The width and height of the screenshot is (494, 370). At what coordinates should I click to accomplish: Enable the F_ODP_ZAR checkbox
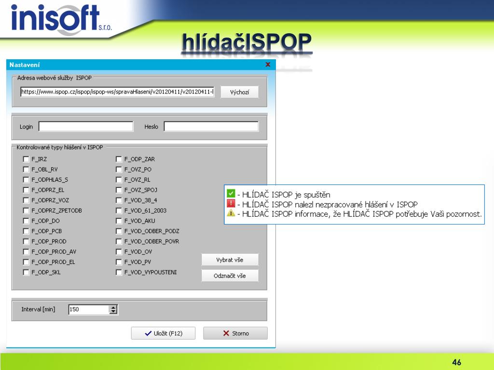click(119, 159)
